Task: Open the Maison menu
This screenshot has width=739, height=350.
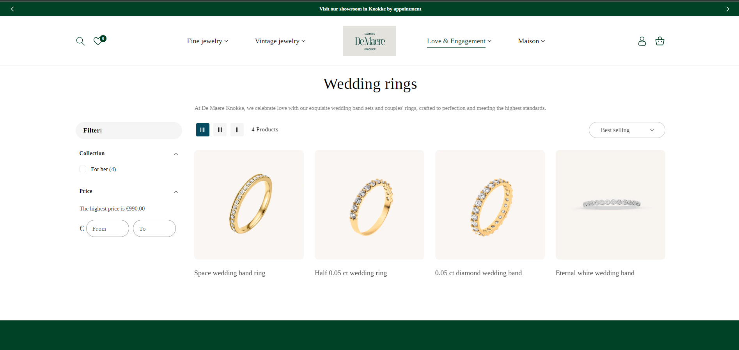Action: pyautogui.click(x=532, y=41)
